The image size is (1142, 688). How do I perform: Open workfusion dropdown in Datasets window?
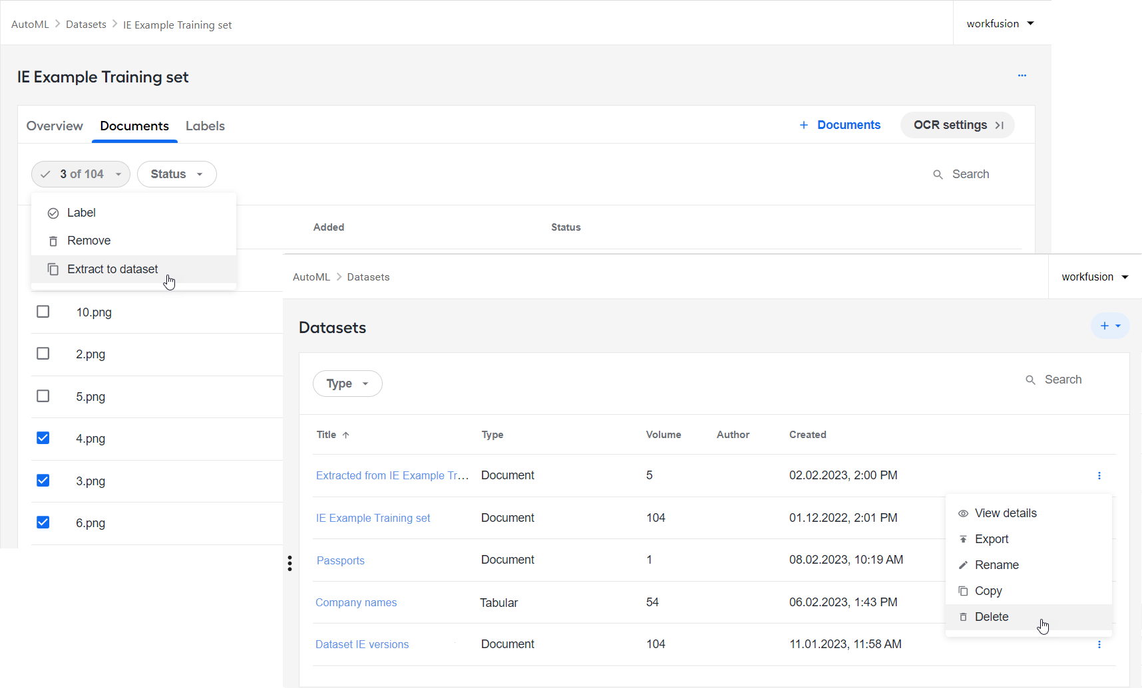[x=1095, y=277]
